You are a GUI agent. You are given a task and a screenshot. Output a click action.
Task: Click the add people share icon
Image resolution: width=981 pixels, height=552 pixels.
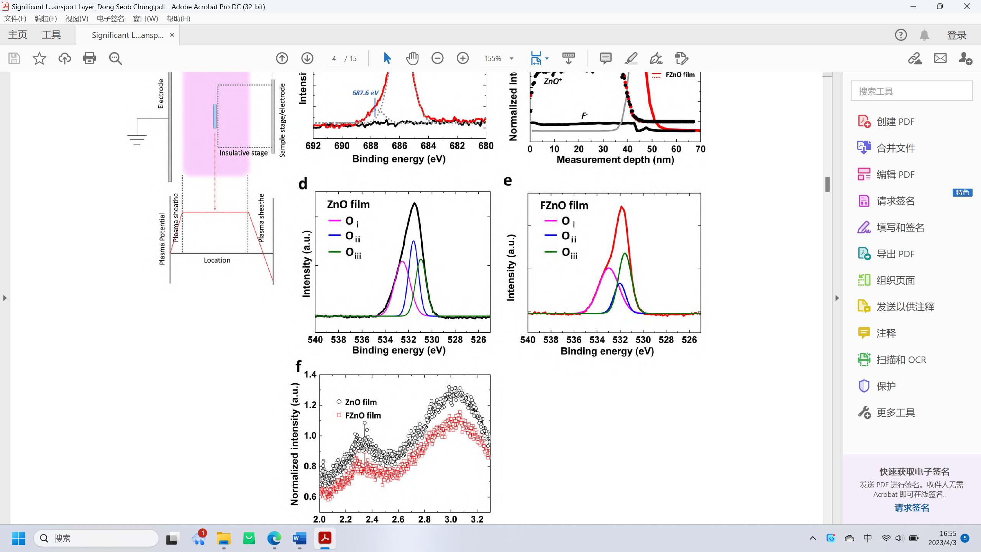click(965, 58)
